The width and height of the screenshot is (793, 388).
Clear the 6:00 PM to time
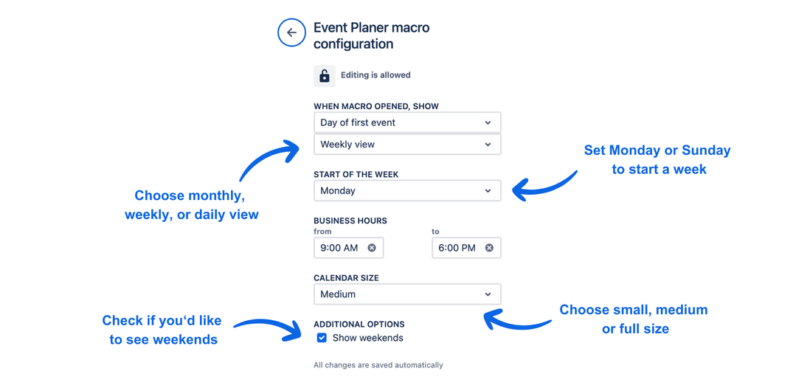pyautogui.click(x=489, y=248)
